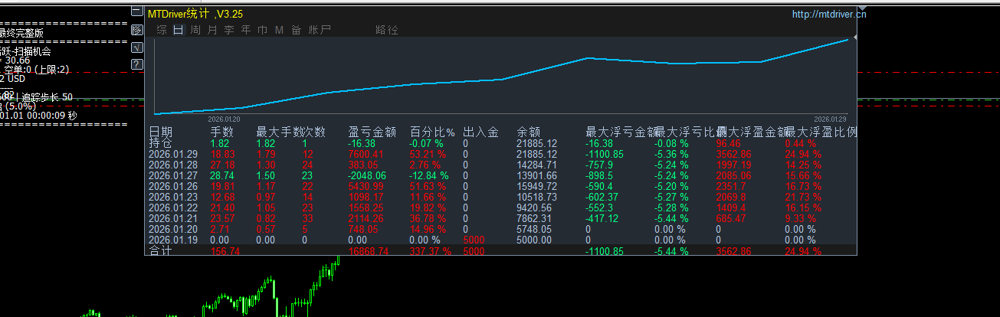Open the 路径 path tab
1000x317 pixels.
pyautogui.click(x=386, y=30)
